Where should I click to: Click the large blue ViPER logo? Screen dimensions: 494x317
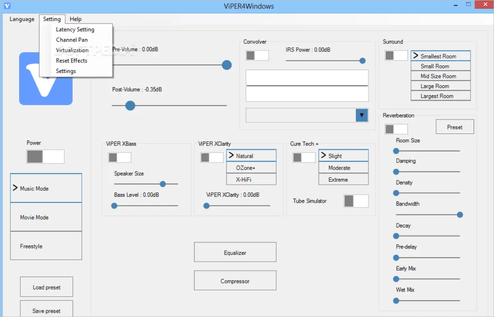[x=46, y=78]
